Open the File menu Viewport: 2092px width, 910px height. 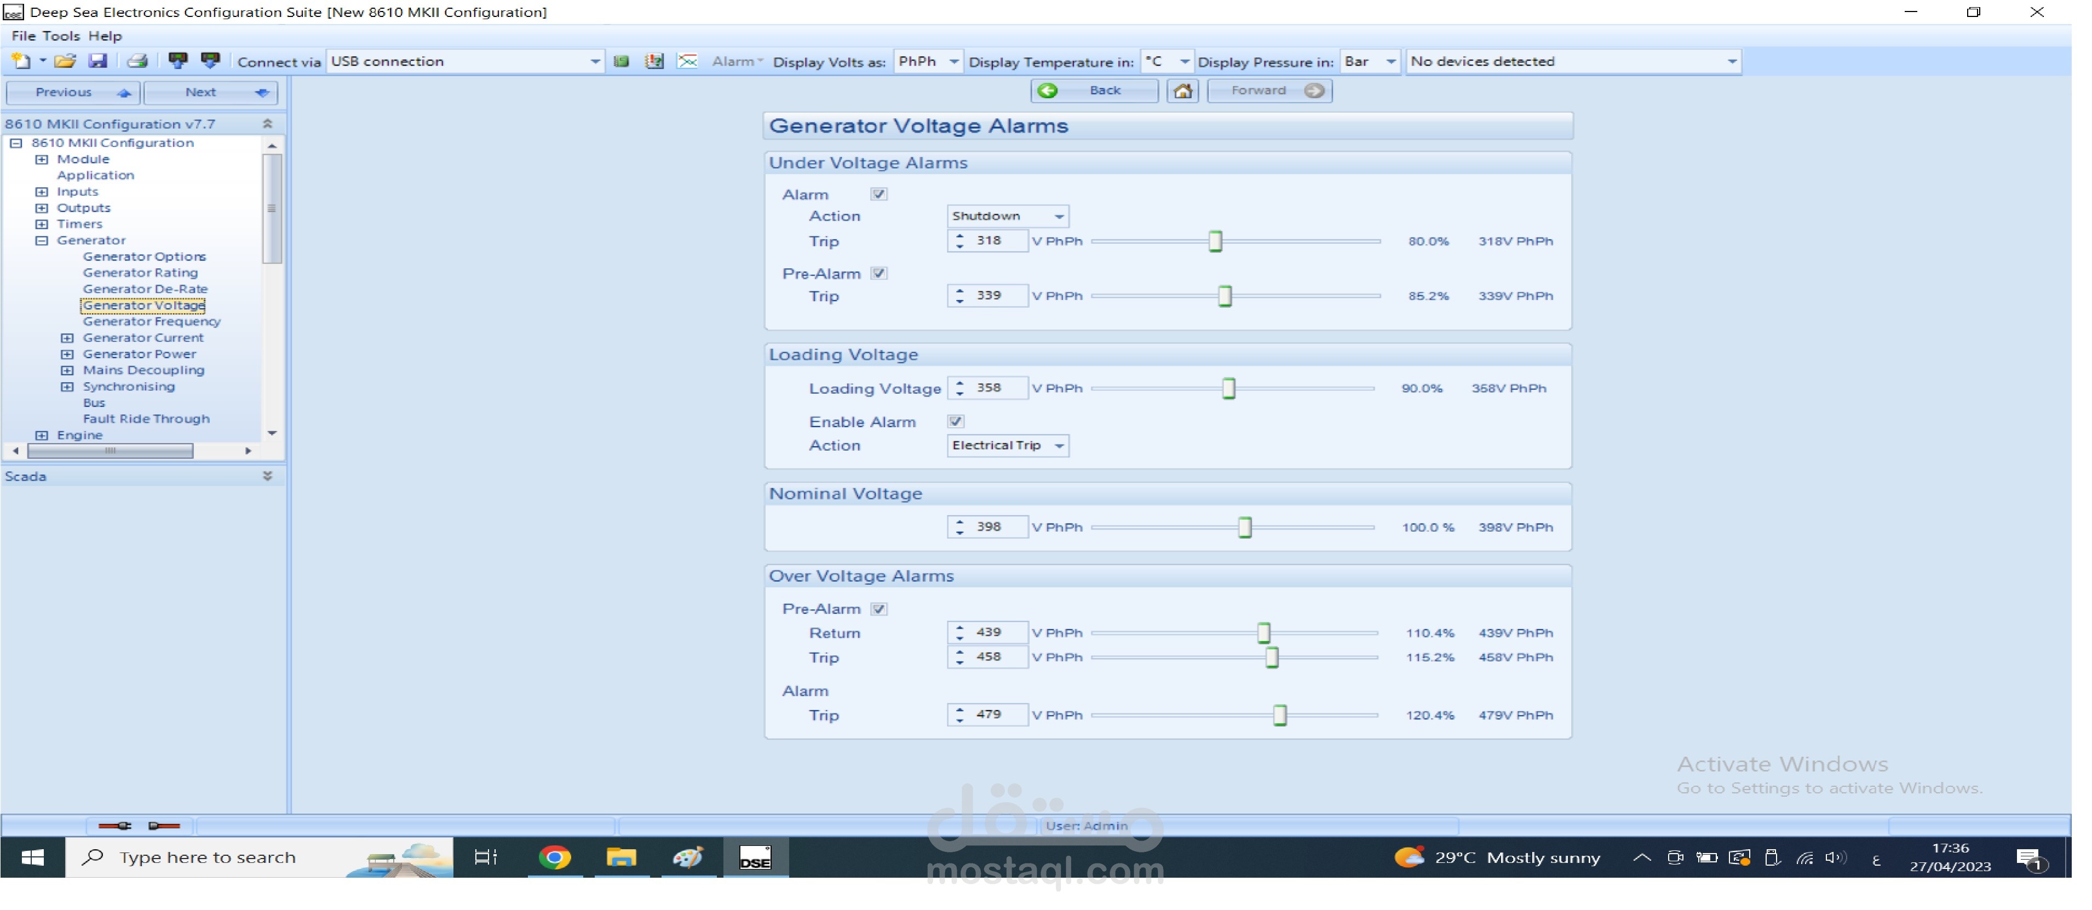click(x=23, y=36)
